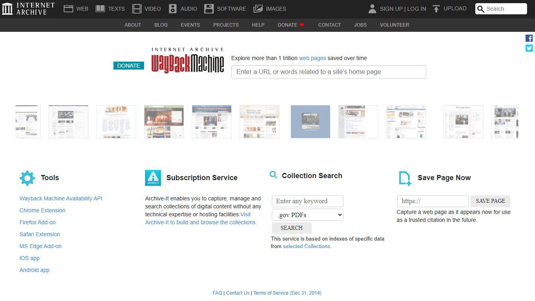Click the SAVE PAGE button

(490, 201)
